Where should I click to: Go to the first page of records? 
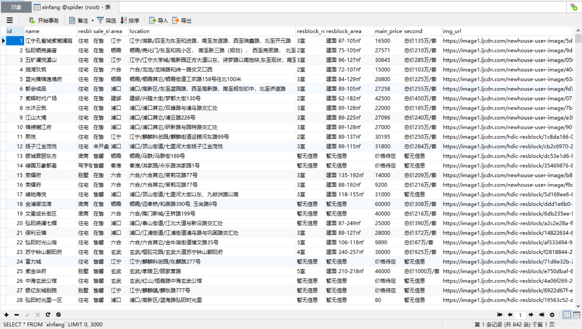[500, 315]
